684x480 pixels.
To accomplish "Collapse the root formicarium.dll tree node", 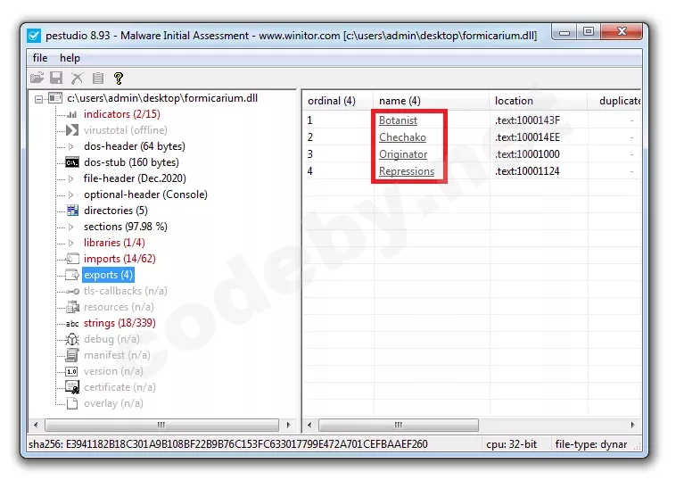I will coord(39,100).
